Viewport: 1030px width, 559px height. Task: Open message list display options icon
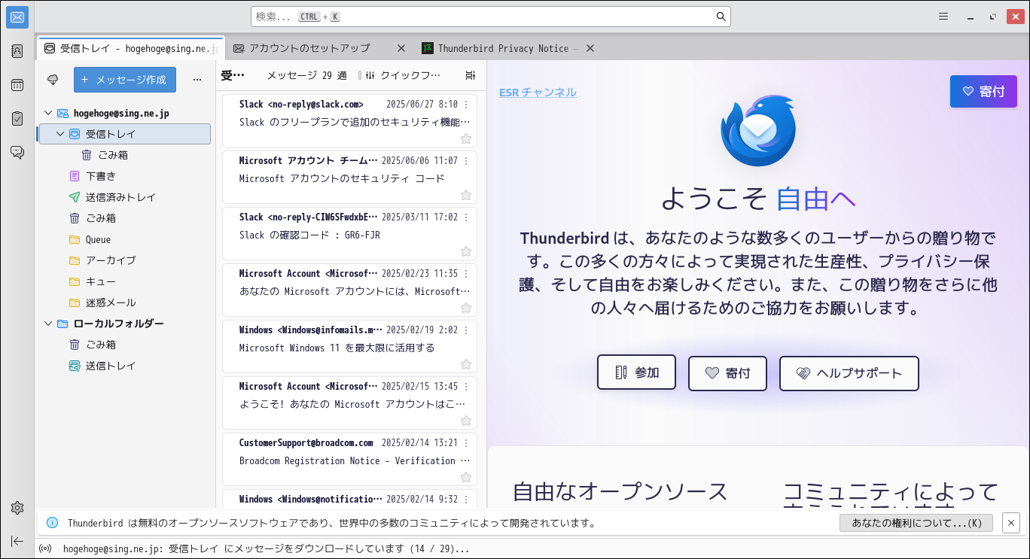(471, 75)
